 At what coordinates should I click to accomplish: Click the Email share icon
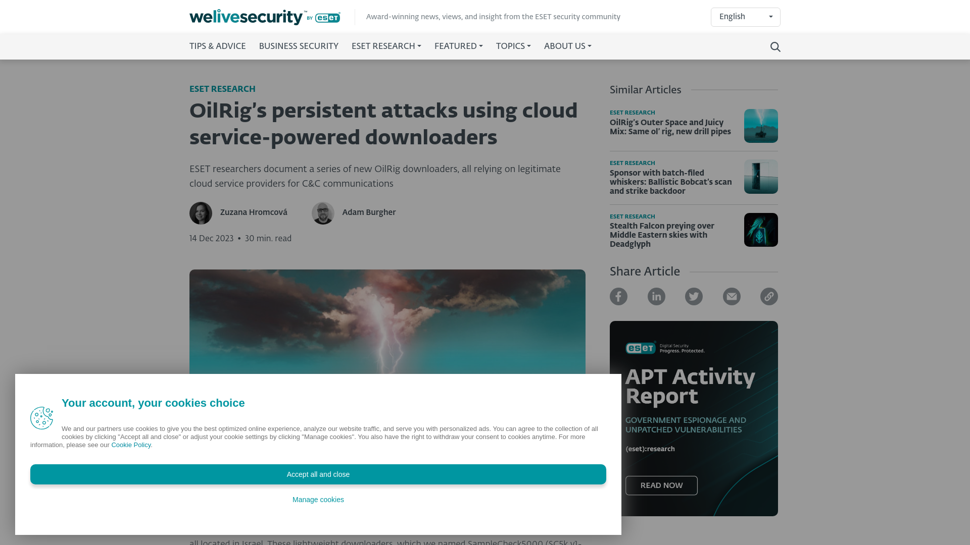[x=731, y=296]
